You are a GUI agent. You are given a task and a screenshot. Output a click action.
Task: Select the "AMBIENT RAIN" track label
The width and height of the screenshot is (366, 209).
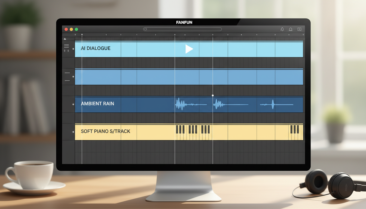coord(97,104)
